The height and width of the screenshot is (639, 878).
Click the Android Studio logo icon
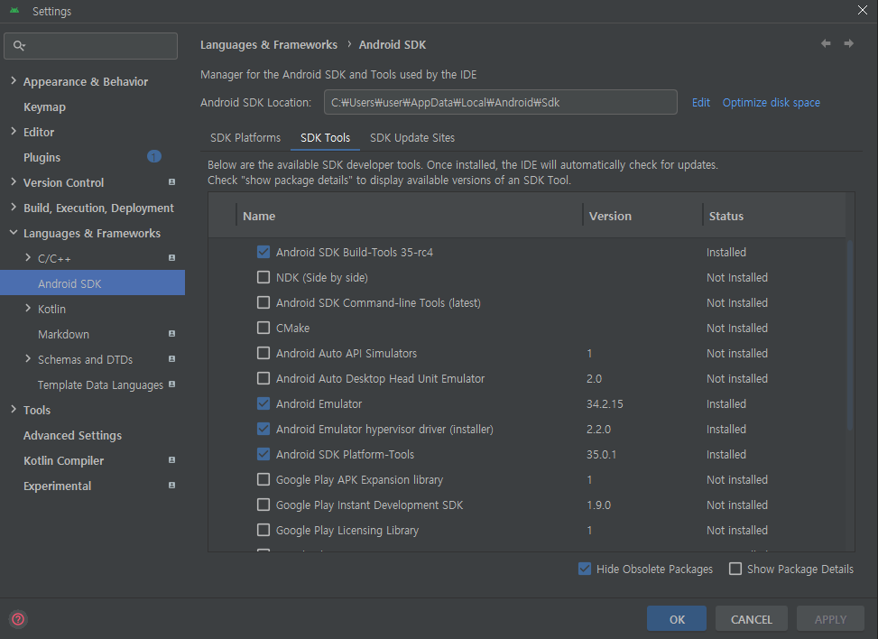(14, 11)
